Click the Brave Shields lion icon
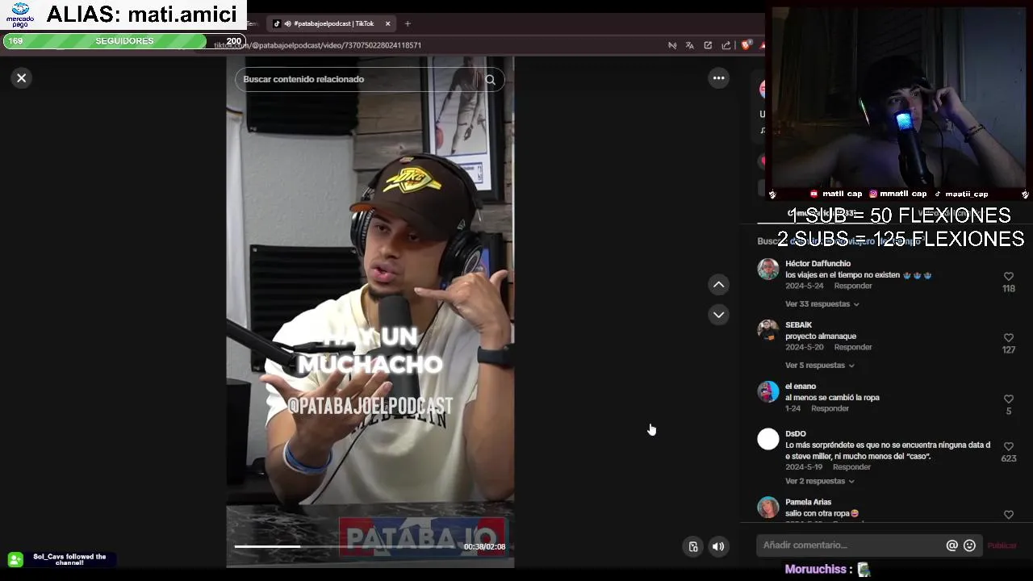Screen dimensions: 1033x581 [745, 45]
